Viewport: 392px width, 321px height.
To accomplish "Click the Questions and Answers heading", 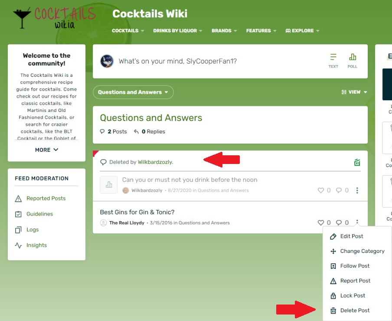I will [x=151, y=118].
